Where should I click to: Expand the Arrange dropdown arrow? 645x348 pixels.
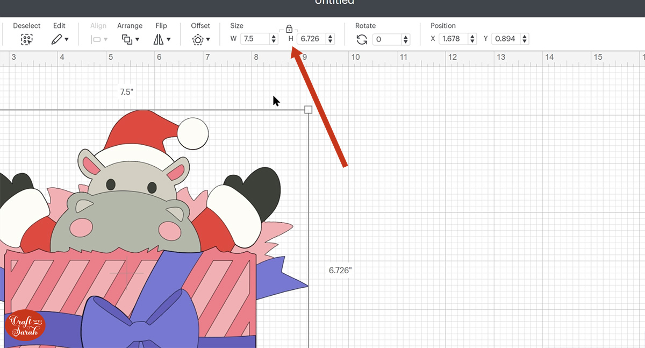(138, 39)
